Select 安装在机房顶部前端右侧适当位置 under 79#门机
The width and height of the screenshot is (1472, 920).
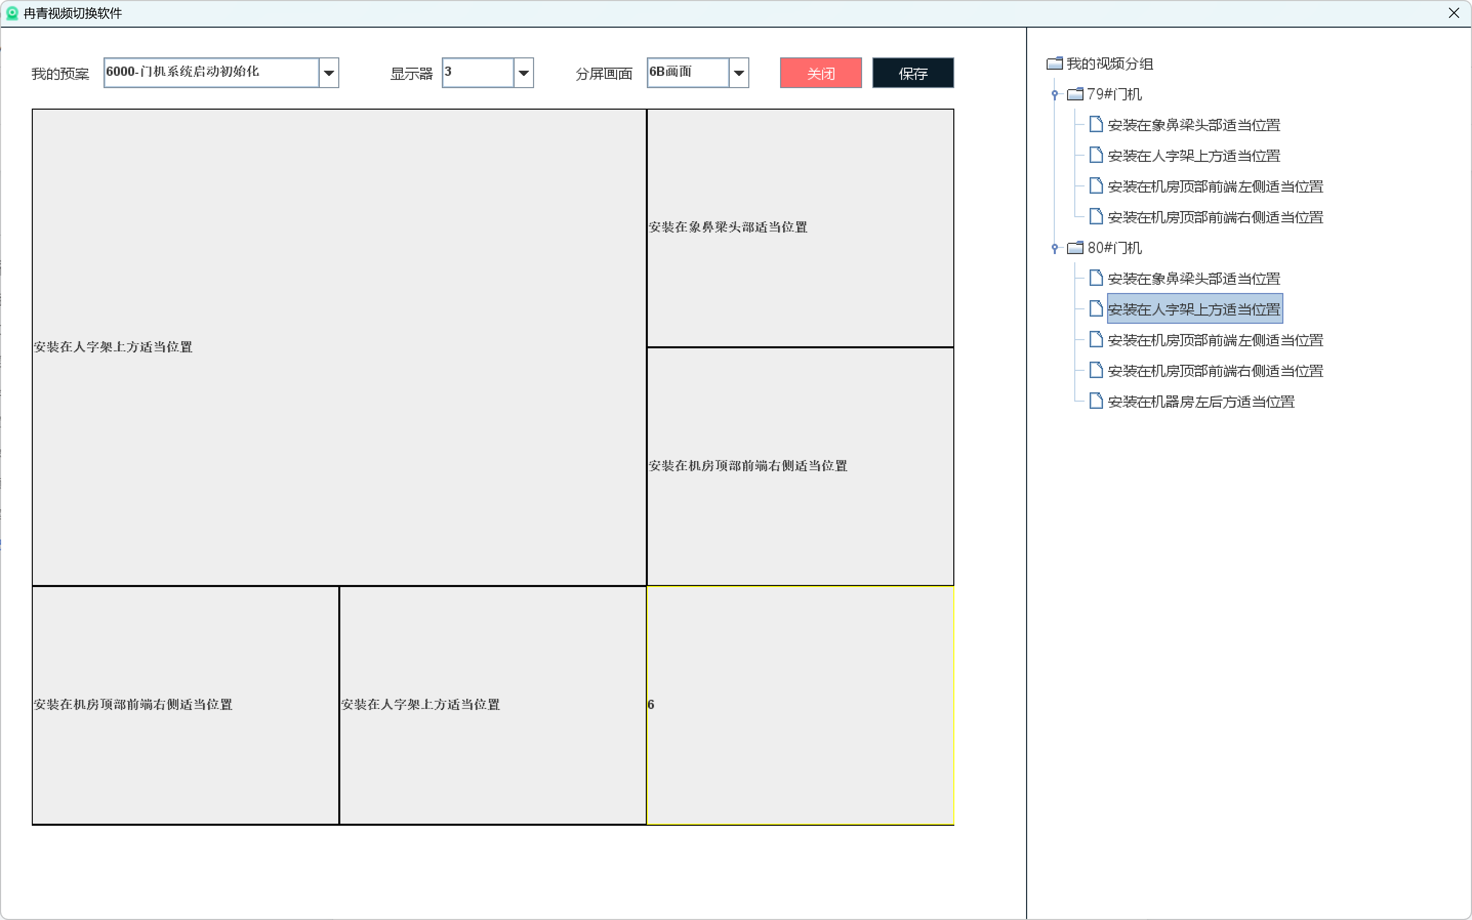click(x=1215, y=217)
